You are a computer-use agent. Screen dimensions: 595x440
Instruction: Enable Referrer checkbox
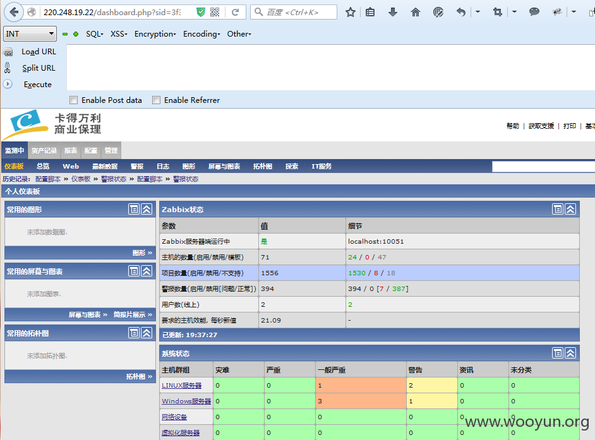(x=156, y=100)
